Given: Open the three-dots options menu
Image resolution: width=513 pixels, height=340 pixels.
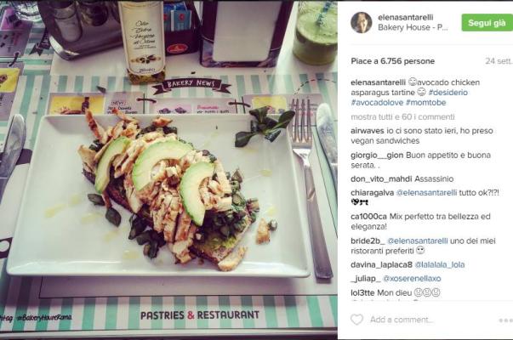Looking at the screenshot, I should (506, 320).
